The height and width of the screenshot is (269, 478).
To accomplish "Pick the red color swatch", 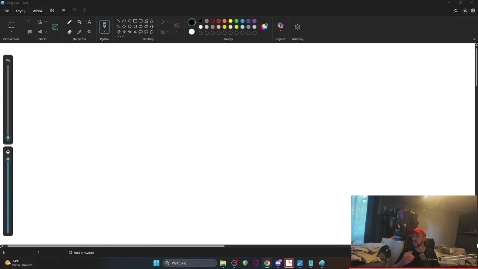I will pos(218,21).
